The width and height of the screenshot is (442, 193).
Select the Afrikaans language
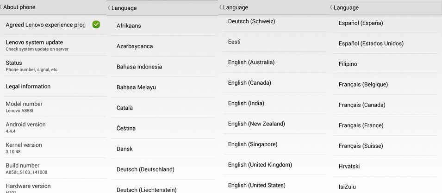coord(163,25)
